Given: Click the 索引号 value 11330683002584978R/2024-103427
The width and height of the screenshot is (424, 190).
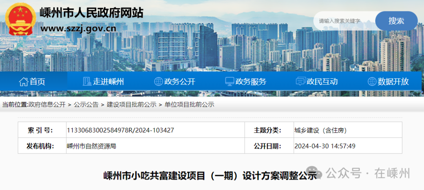Looking at the screenshot, I should (121, 130).
